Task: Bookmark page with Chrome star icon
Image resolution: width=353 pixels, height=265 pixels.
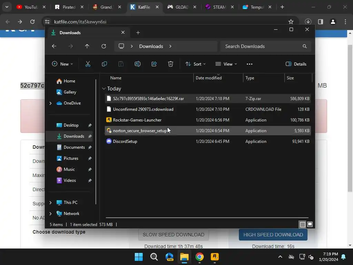Action: coord(291,22)
